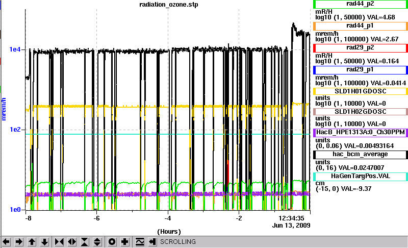This screenshot has width=408, height=248.
Task: Click the 1e2 y-axis label
Action: click(15, 129)
